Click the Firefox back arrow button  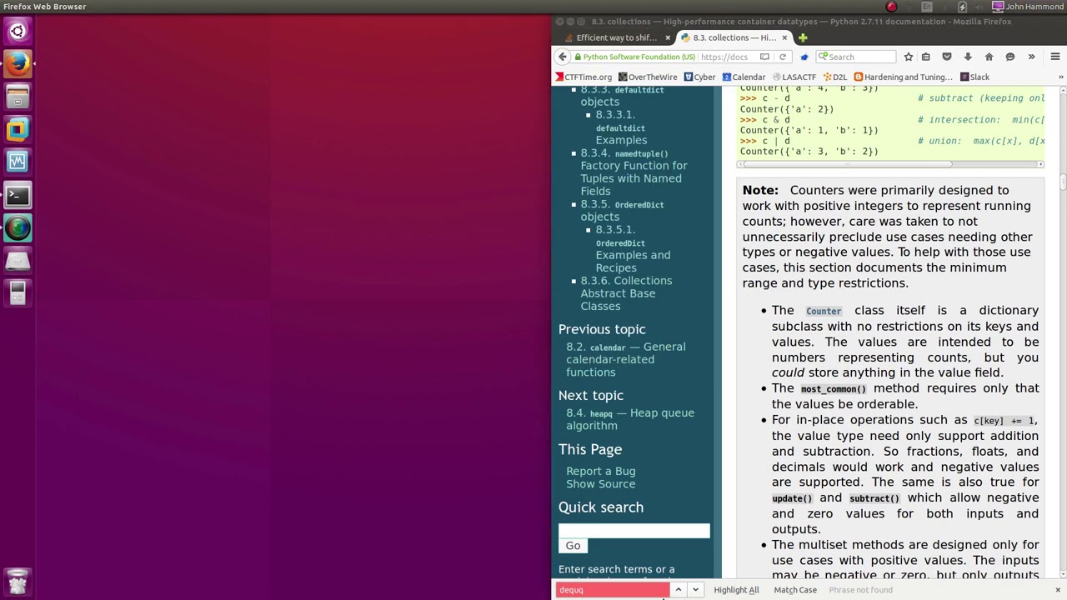[563, 57]
